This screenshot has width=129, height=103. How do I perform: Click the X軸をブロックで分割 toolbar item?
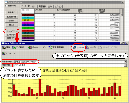(x=108, y=47)
